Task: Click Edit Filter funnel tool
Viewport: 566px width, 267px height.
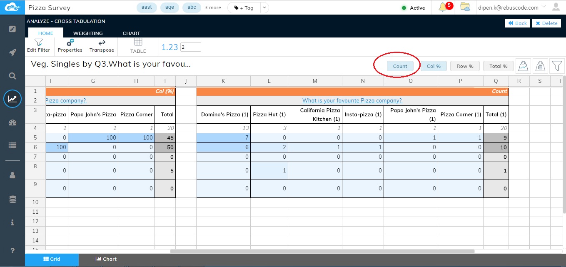Action: point(38,46)
